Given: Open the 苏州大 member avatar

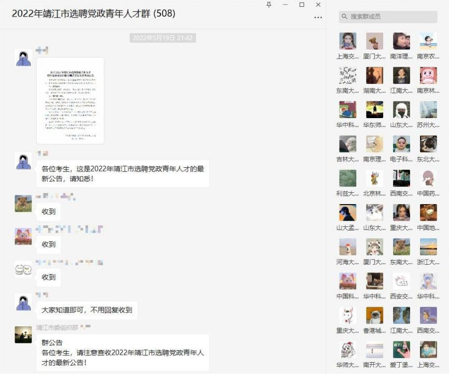Looking at the screenshot, I should 428,109.
